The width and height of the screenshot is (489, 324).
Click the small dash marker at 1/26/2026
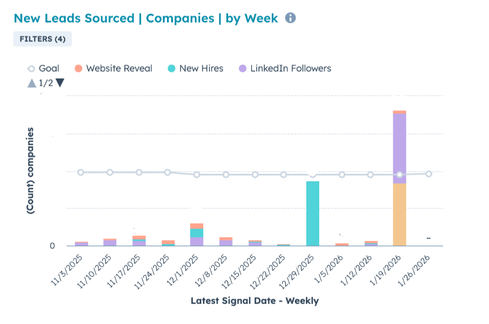pos(428,239)
